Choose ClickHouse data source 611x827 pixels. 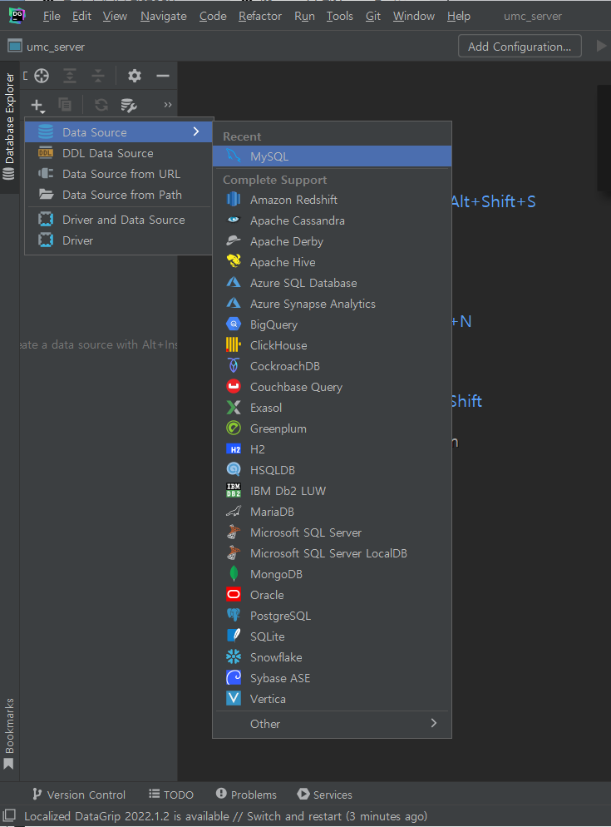[333, 345]
